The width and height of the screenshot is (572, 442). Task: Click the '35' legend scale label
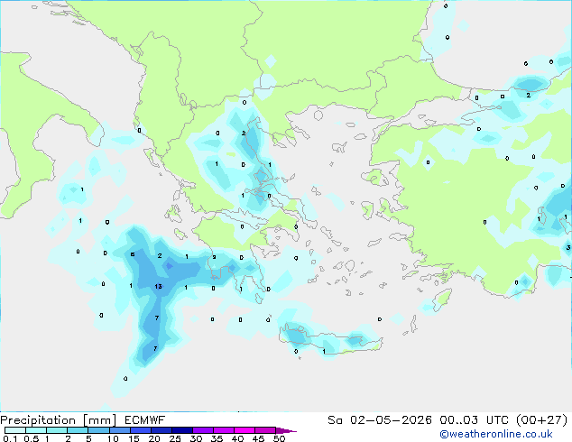[x=217, y=438]
